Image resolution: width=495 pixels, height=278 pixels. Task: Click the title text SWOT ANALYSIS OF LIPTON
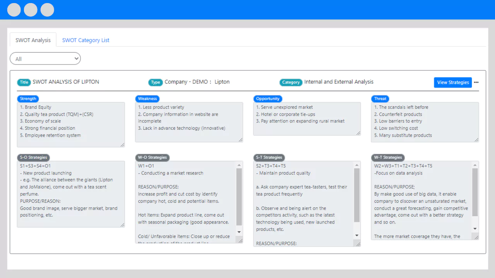(66, 82)
